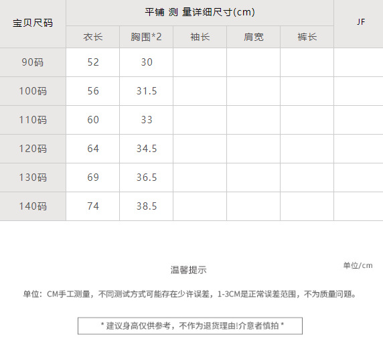Click the 裤长 column header

tap(307, 37)
